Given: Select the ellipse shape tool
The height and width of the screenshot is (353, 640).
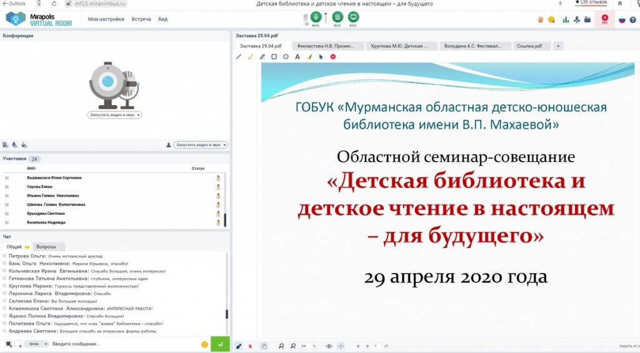Looking at the screenshot, I should tap(286, 57).
